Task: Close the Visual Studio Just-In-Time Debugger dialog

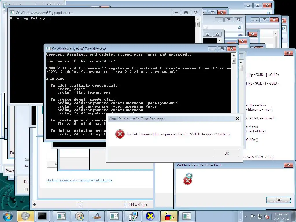Action: 238,119
